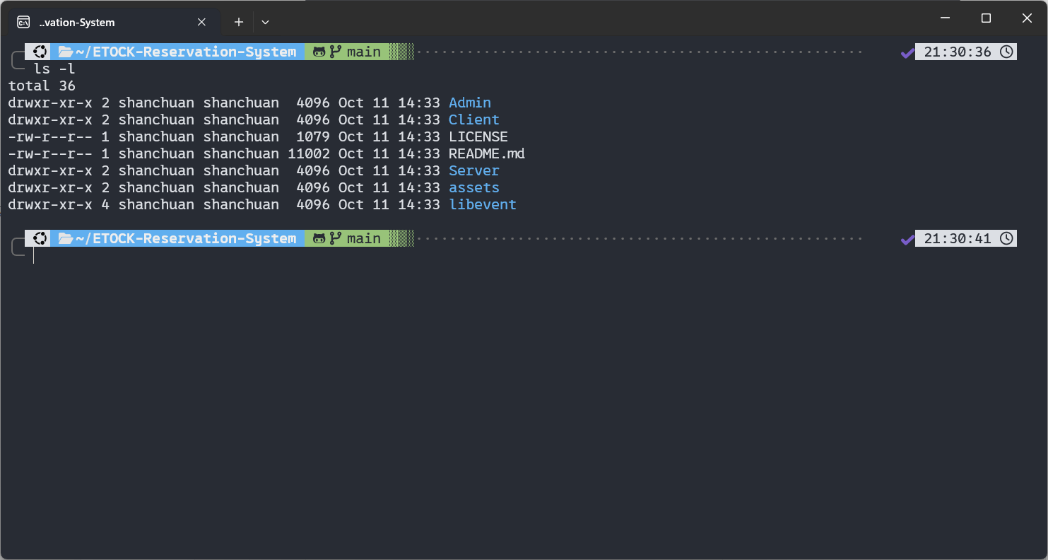The height and width of the screenshot is (560, 1048).
Task: Click the Ubuntu logo in second prompt
Action: pos(40,238)
